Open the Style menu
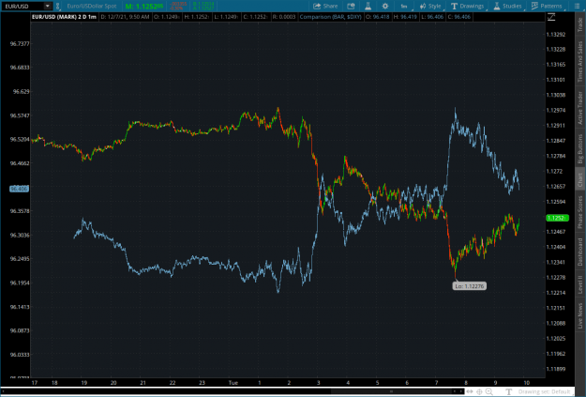This screenshot has height=397, width=586. tap(430, 6)
